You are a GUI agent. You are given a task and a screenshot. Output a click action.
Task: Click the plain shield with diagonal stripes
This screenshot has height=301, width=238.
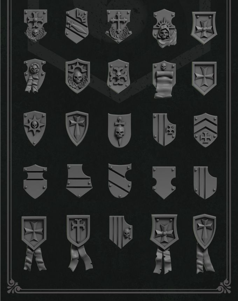point(120,180)
